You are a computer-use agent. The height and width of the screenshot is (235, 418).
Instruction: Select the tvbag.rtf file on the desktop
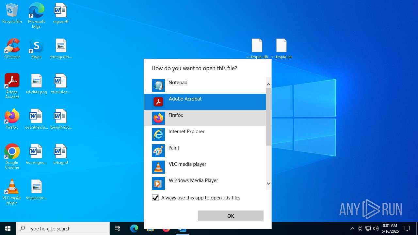(61, 155)
